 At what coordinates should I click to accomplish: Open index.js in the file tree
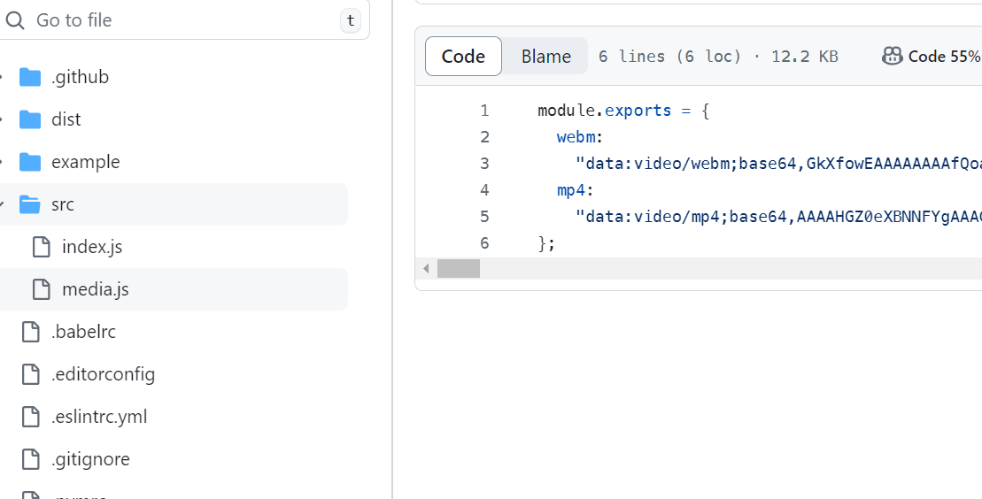(92, 247)
